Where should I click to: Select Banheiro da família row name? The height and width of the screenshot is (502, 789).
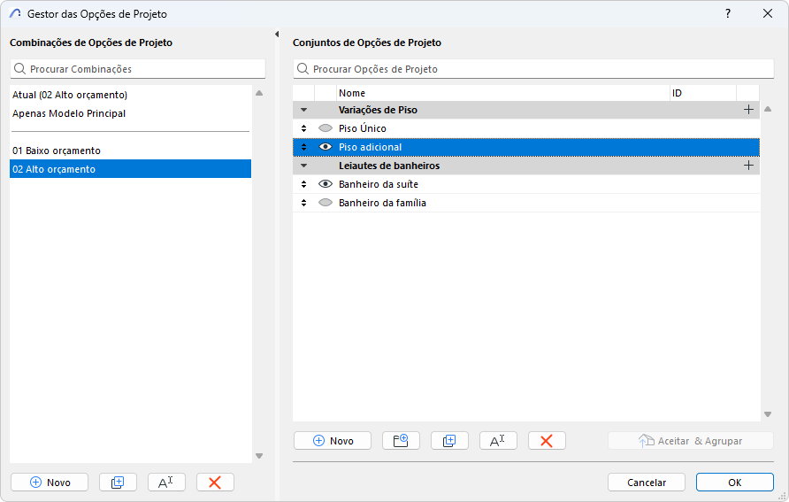click(382, 203)
